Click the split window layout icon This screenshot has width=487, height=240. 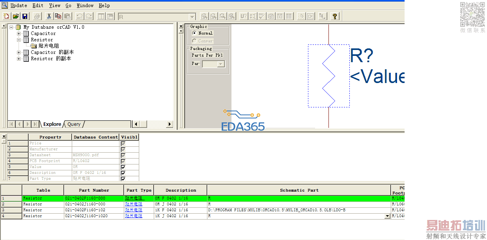[101, 16]
